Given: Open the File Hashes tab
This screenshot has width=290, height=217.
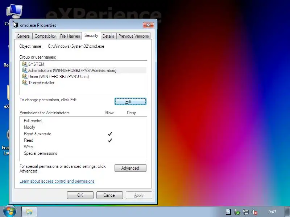Looking at the screenshot, I should click(x=70, y=36).
